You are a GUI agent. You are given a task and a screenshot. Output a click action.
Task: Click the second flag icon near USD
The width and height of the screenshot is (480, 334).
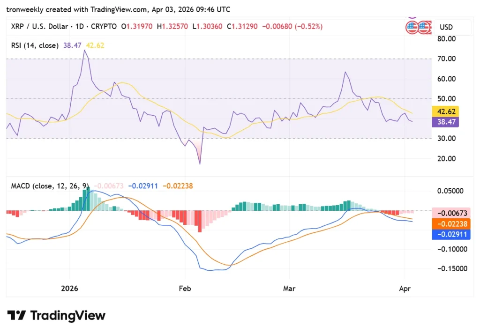point(423,27)
